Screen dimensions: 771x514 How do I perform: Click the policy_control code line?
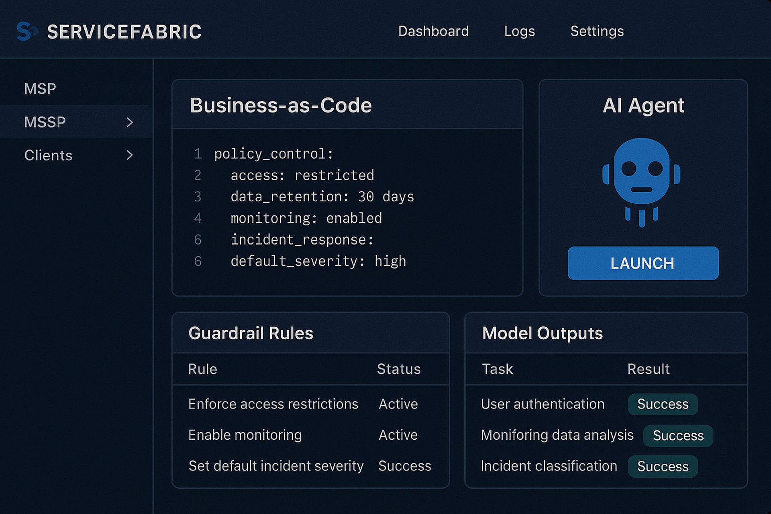(x=273, y=154)
